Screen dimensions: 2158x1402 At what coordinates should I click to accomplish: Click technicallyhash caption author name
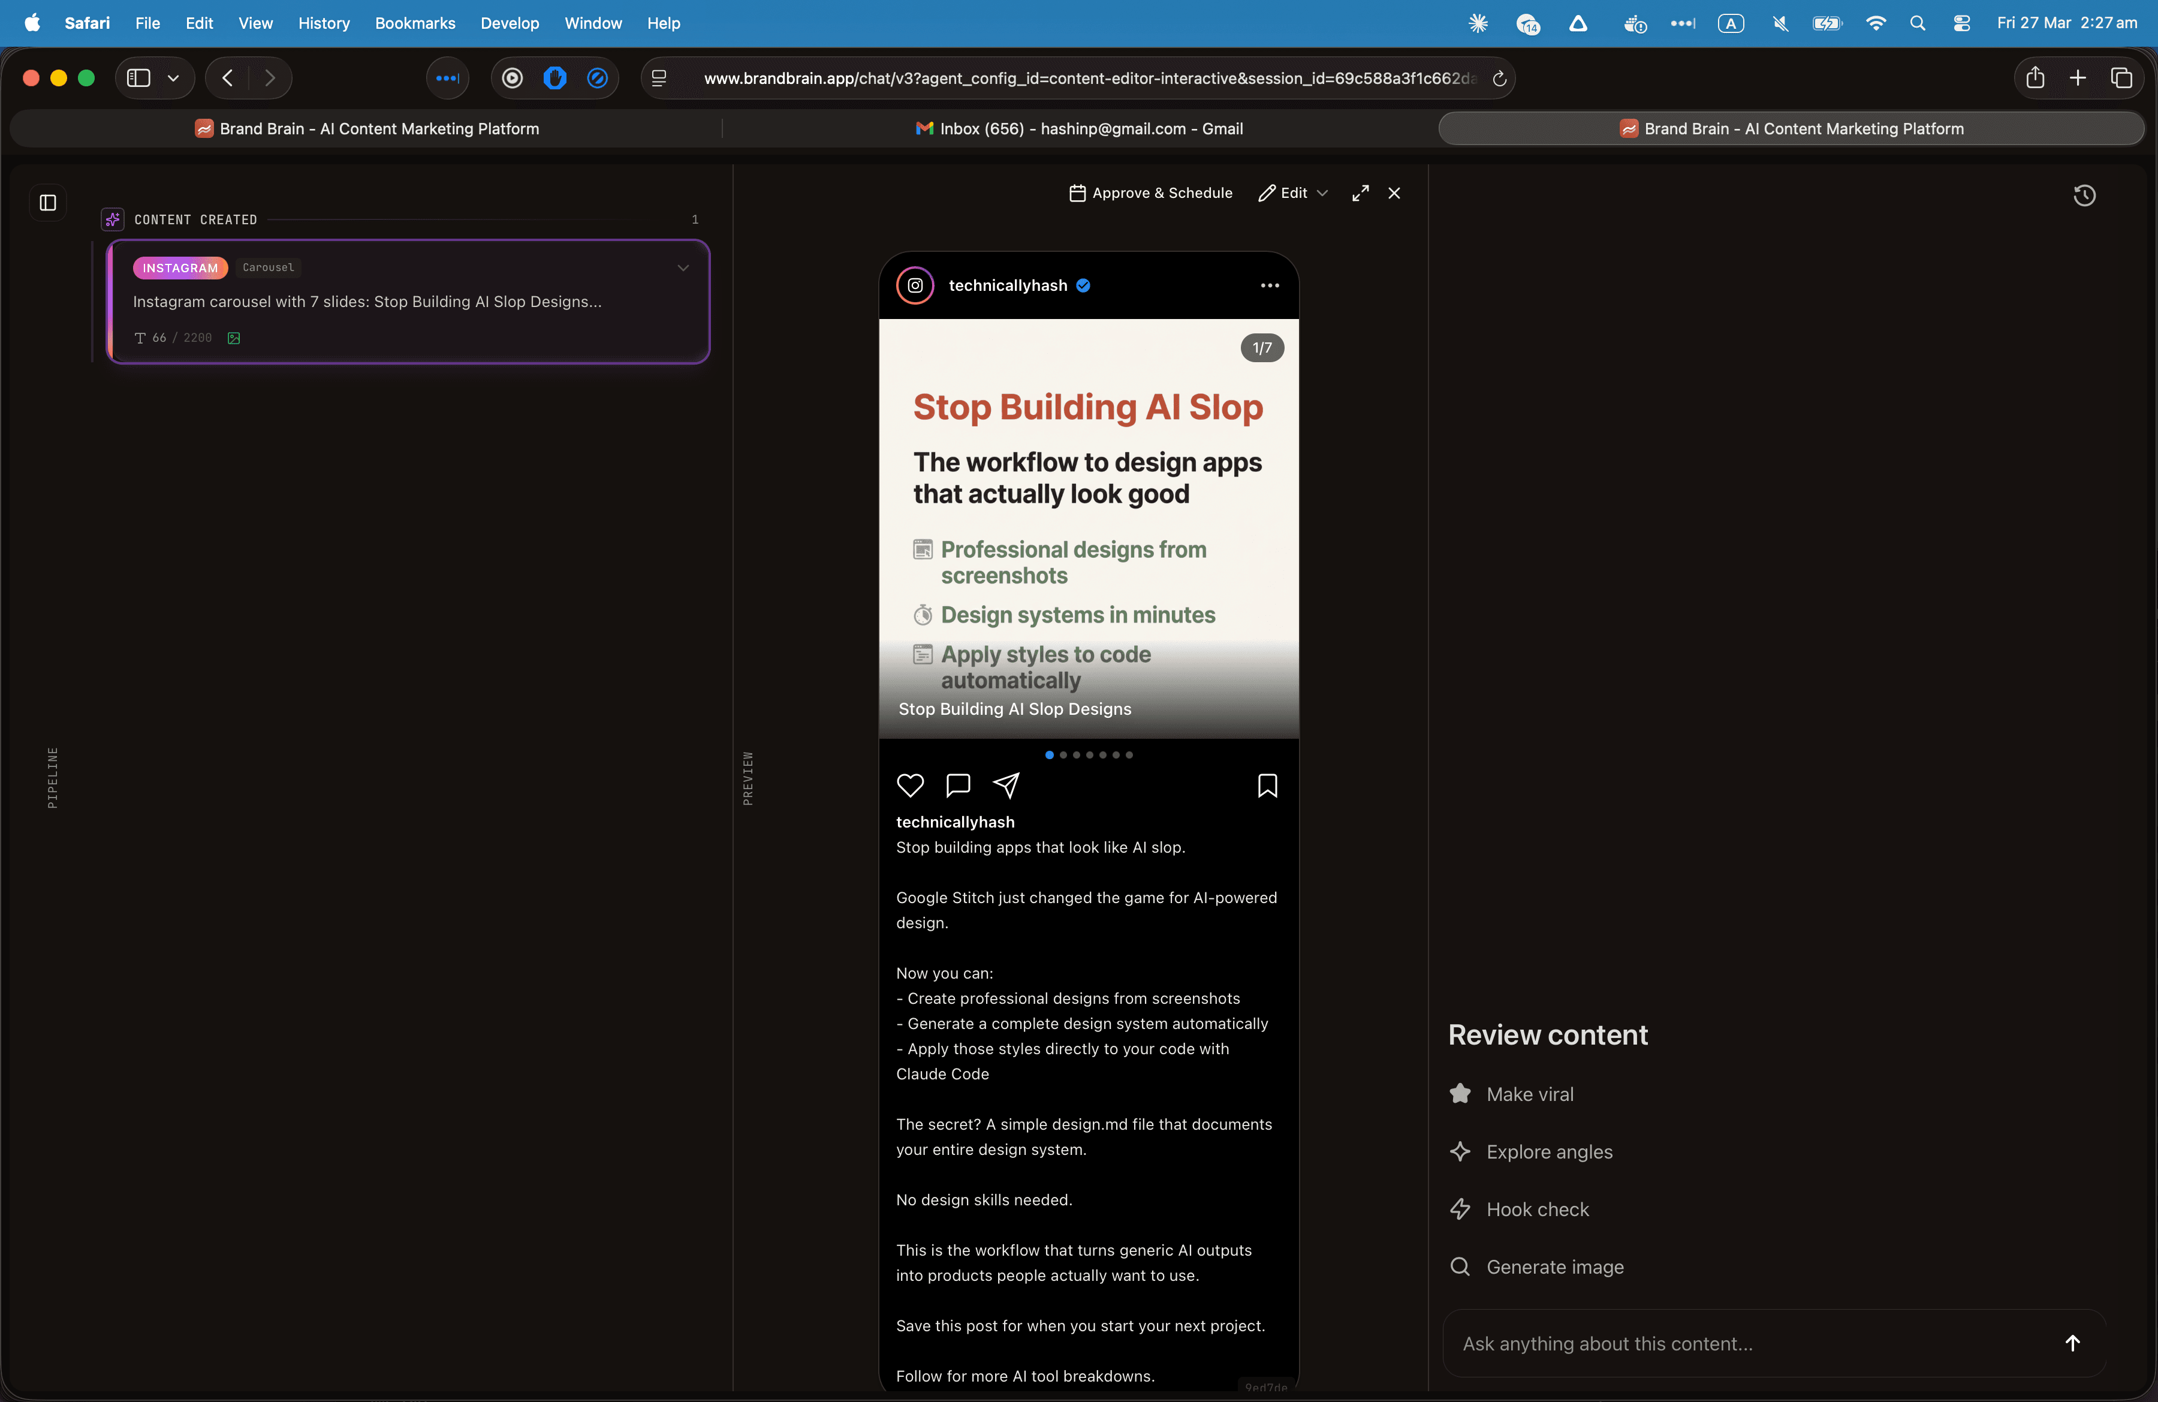click(x=955, y=822)
